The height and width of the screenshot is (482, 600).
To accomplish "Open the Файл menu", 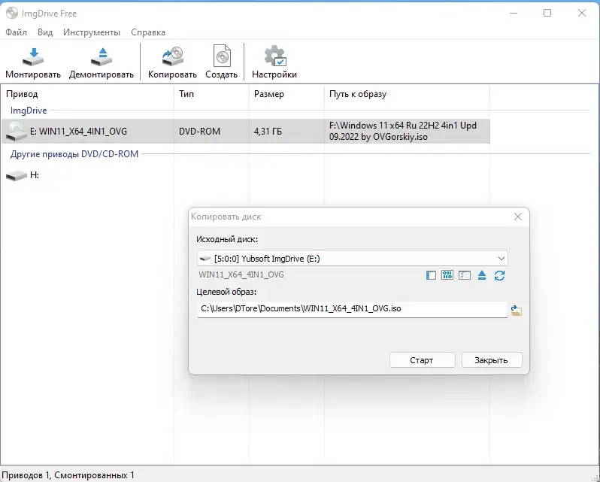I will click(16, 32).
